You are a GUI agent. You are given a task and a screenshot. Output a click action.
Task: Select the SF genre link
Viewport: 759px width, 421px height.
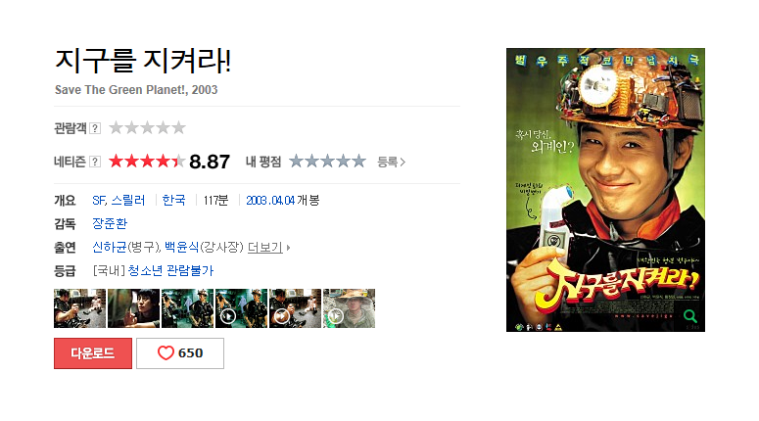point(99,201)
